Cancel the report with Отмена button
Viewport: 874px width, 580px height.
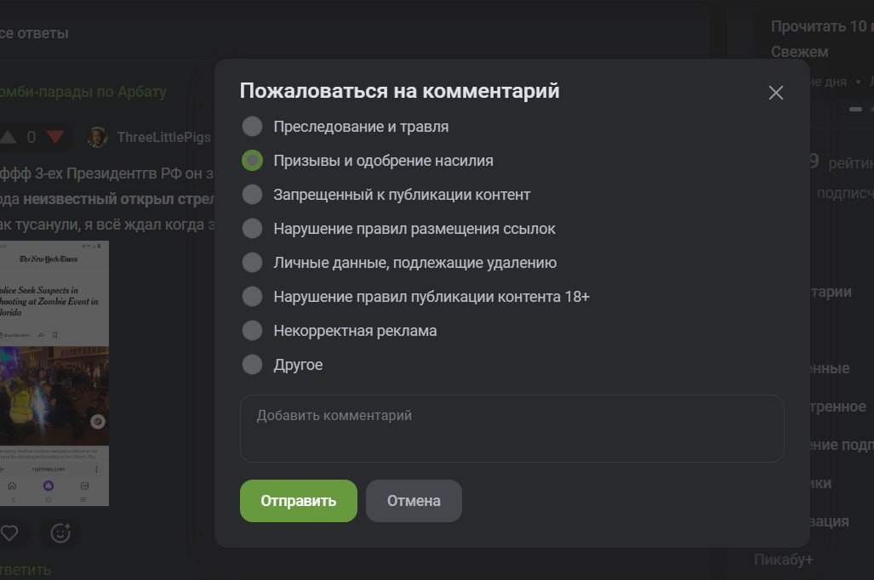[x=414, y=501]
